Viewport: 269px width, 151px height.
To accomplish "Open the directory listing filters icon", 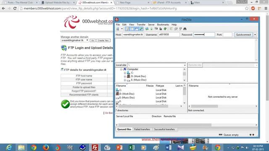I will pos(171,29).
